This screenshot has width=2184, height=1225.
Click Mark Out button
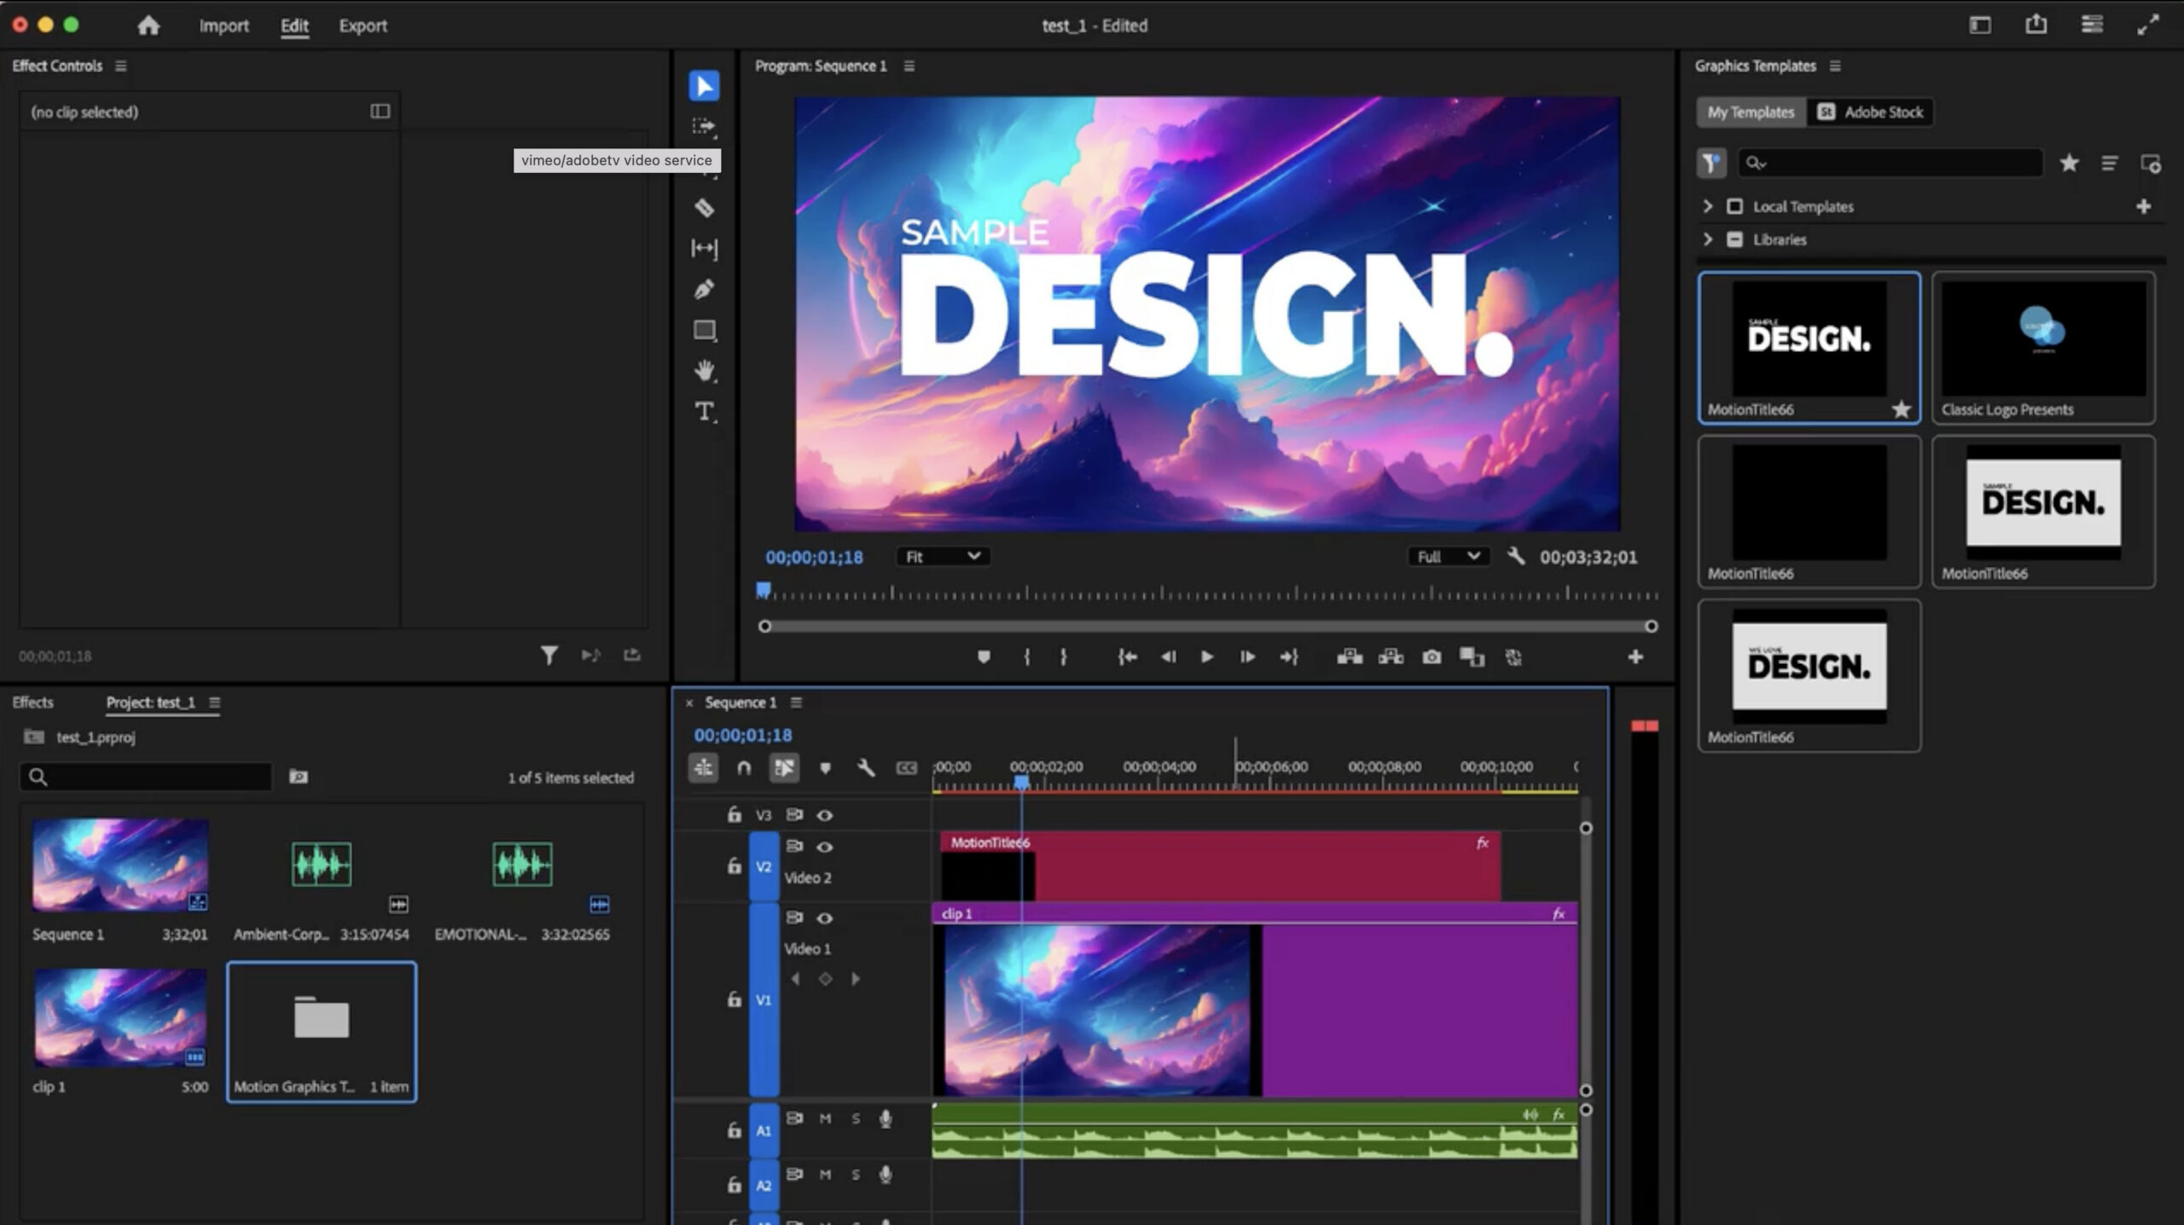point(1063,656)
